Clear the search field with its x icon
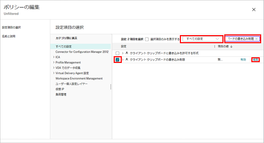 (x=257, y=39)
